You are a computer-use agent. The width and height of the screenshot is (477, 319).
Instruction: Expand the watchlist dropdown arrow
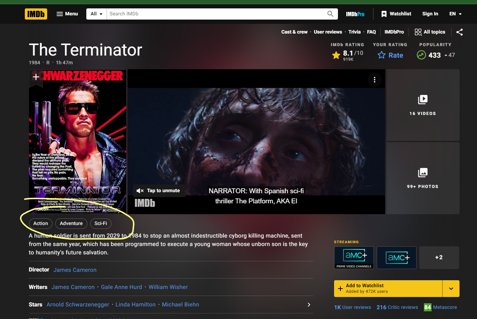(x=451, y=288)
